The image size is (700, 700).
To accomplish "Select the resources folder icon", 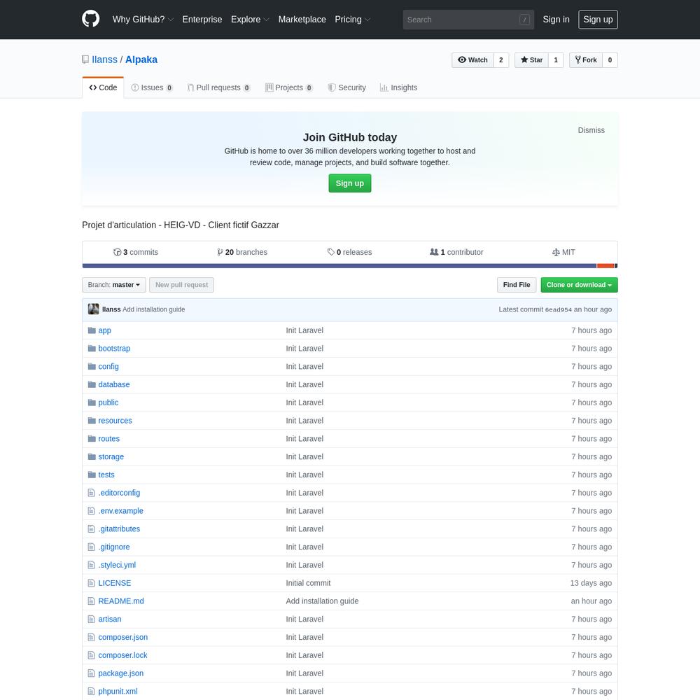I will 92,421.
